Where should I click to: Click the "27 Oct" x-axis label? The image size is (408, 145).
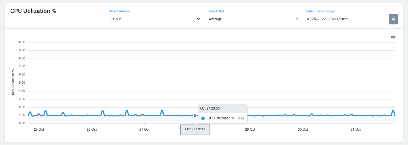(x=144, y=130)
